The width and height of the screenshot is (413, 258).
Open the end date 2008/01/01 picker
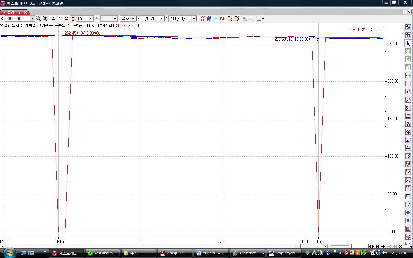click(x=194, y=19)
